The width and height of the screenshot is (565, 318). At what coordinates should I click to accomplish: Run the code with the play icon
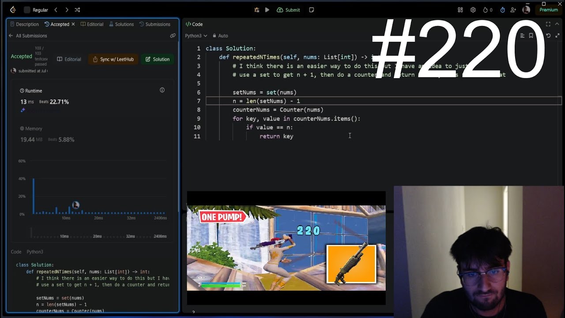(267, 10)
